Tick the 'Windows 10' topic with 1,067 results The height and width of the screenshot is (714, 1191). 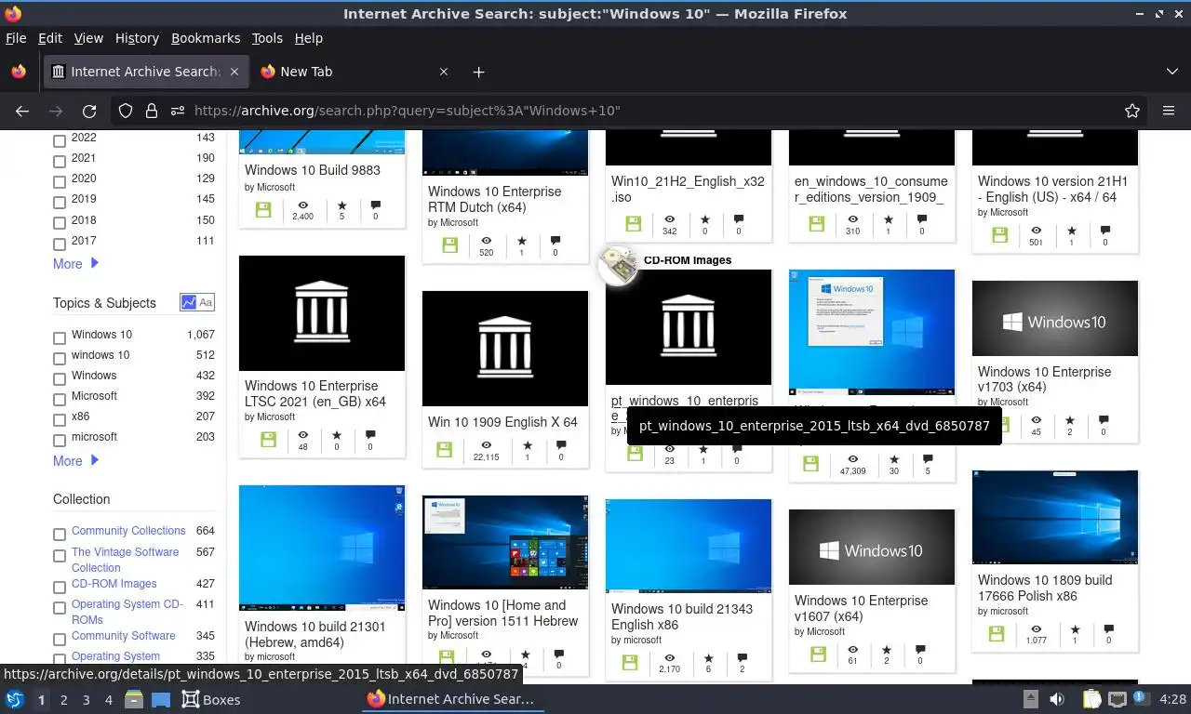point(60,338)
